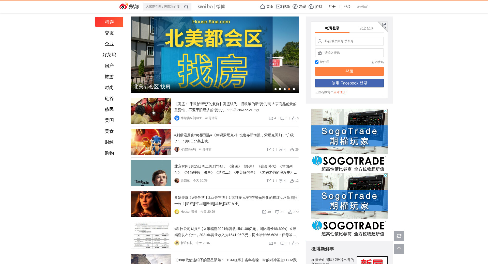
Task: Select the fourth carousel dot
Action: 289,89
